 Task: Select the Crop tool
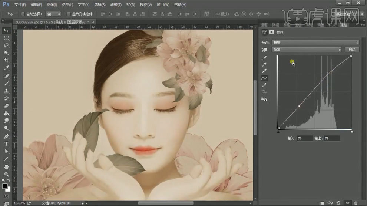[6, 60]
